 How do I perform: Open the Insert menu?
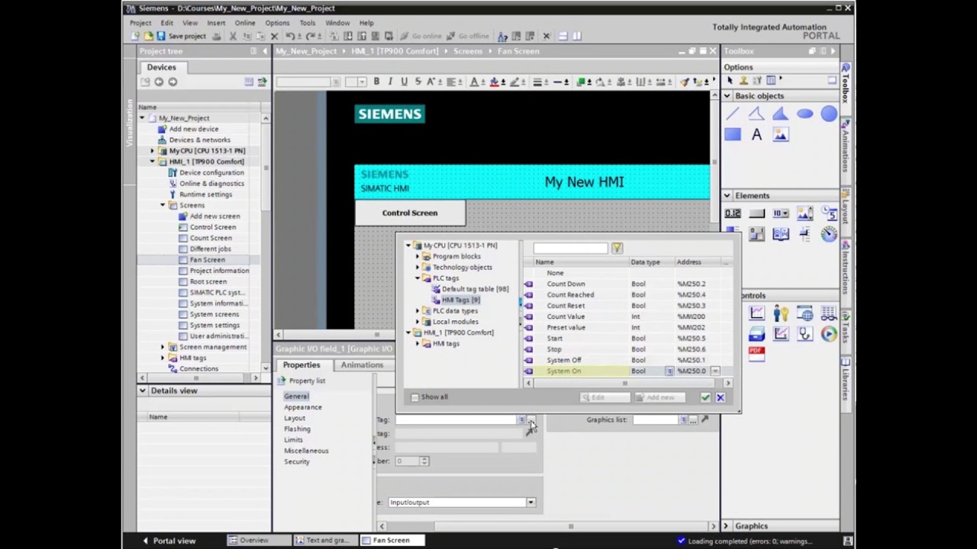[216, 23]
